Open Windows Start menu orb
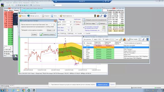This screenshot has height=92, width=164. click(2, 90)
